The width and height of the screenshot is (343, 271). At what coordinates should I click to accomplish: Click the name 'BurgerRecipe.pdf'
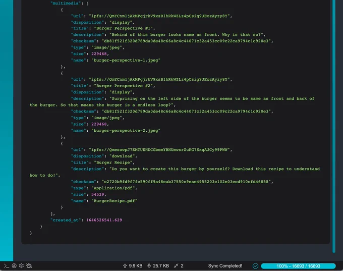[114, 201]
